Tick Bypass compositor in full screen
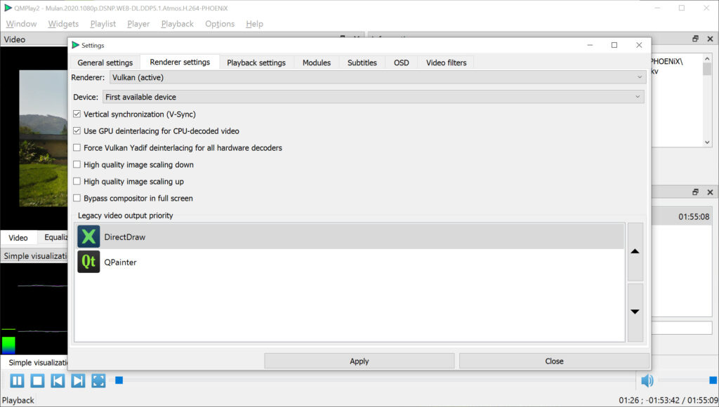This screenshot has height=407, width=719. 77,198
